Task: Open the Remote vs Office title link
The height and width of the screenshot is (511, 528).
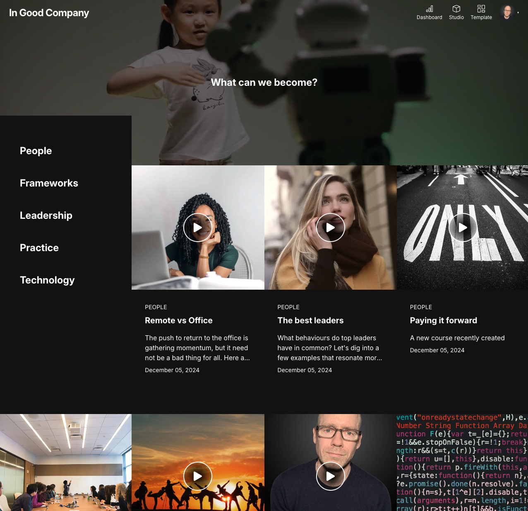Action: point(179,320)
